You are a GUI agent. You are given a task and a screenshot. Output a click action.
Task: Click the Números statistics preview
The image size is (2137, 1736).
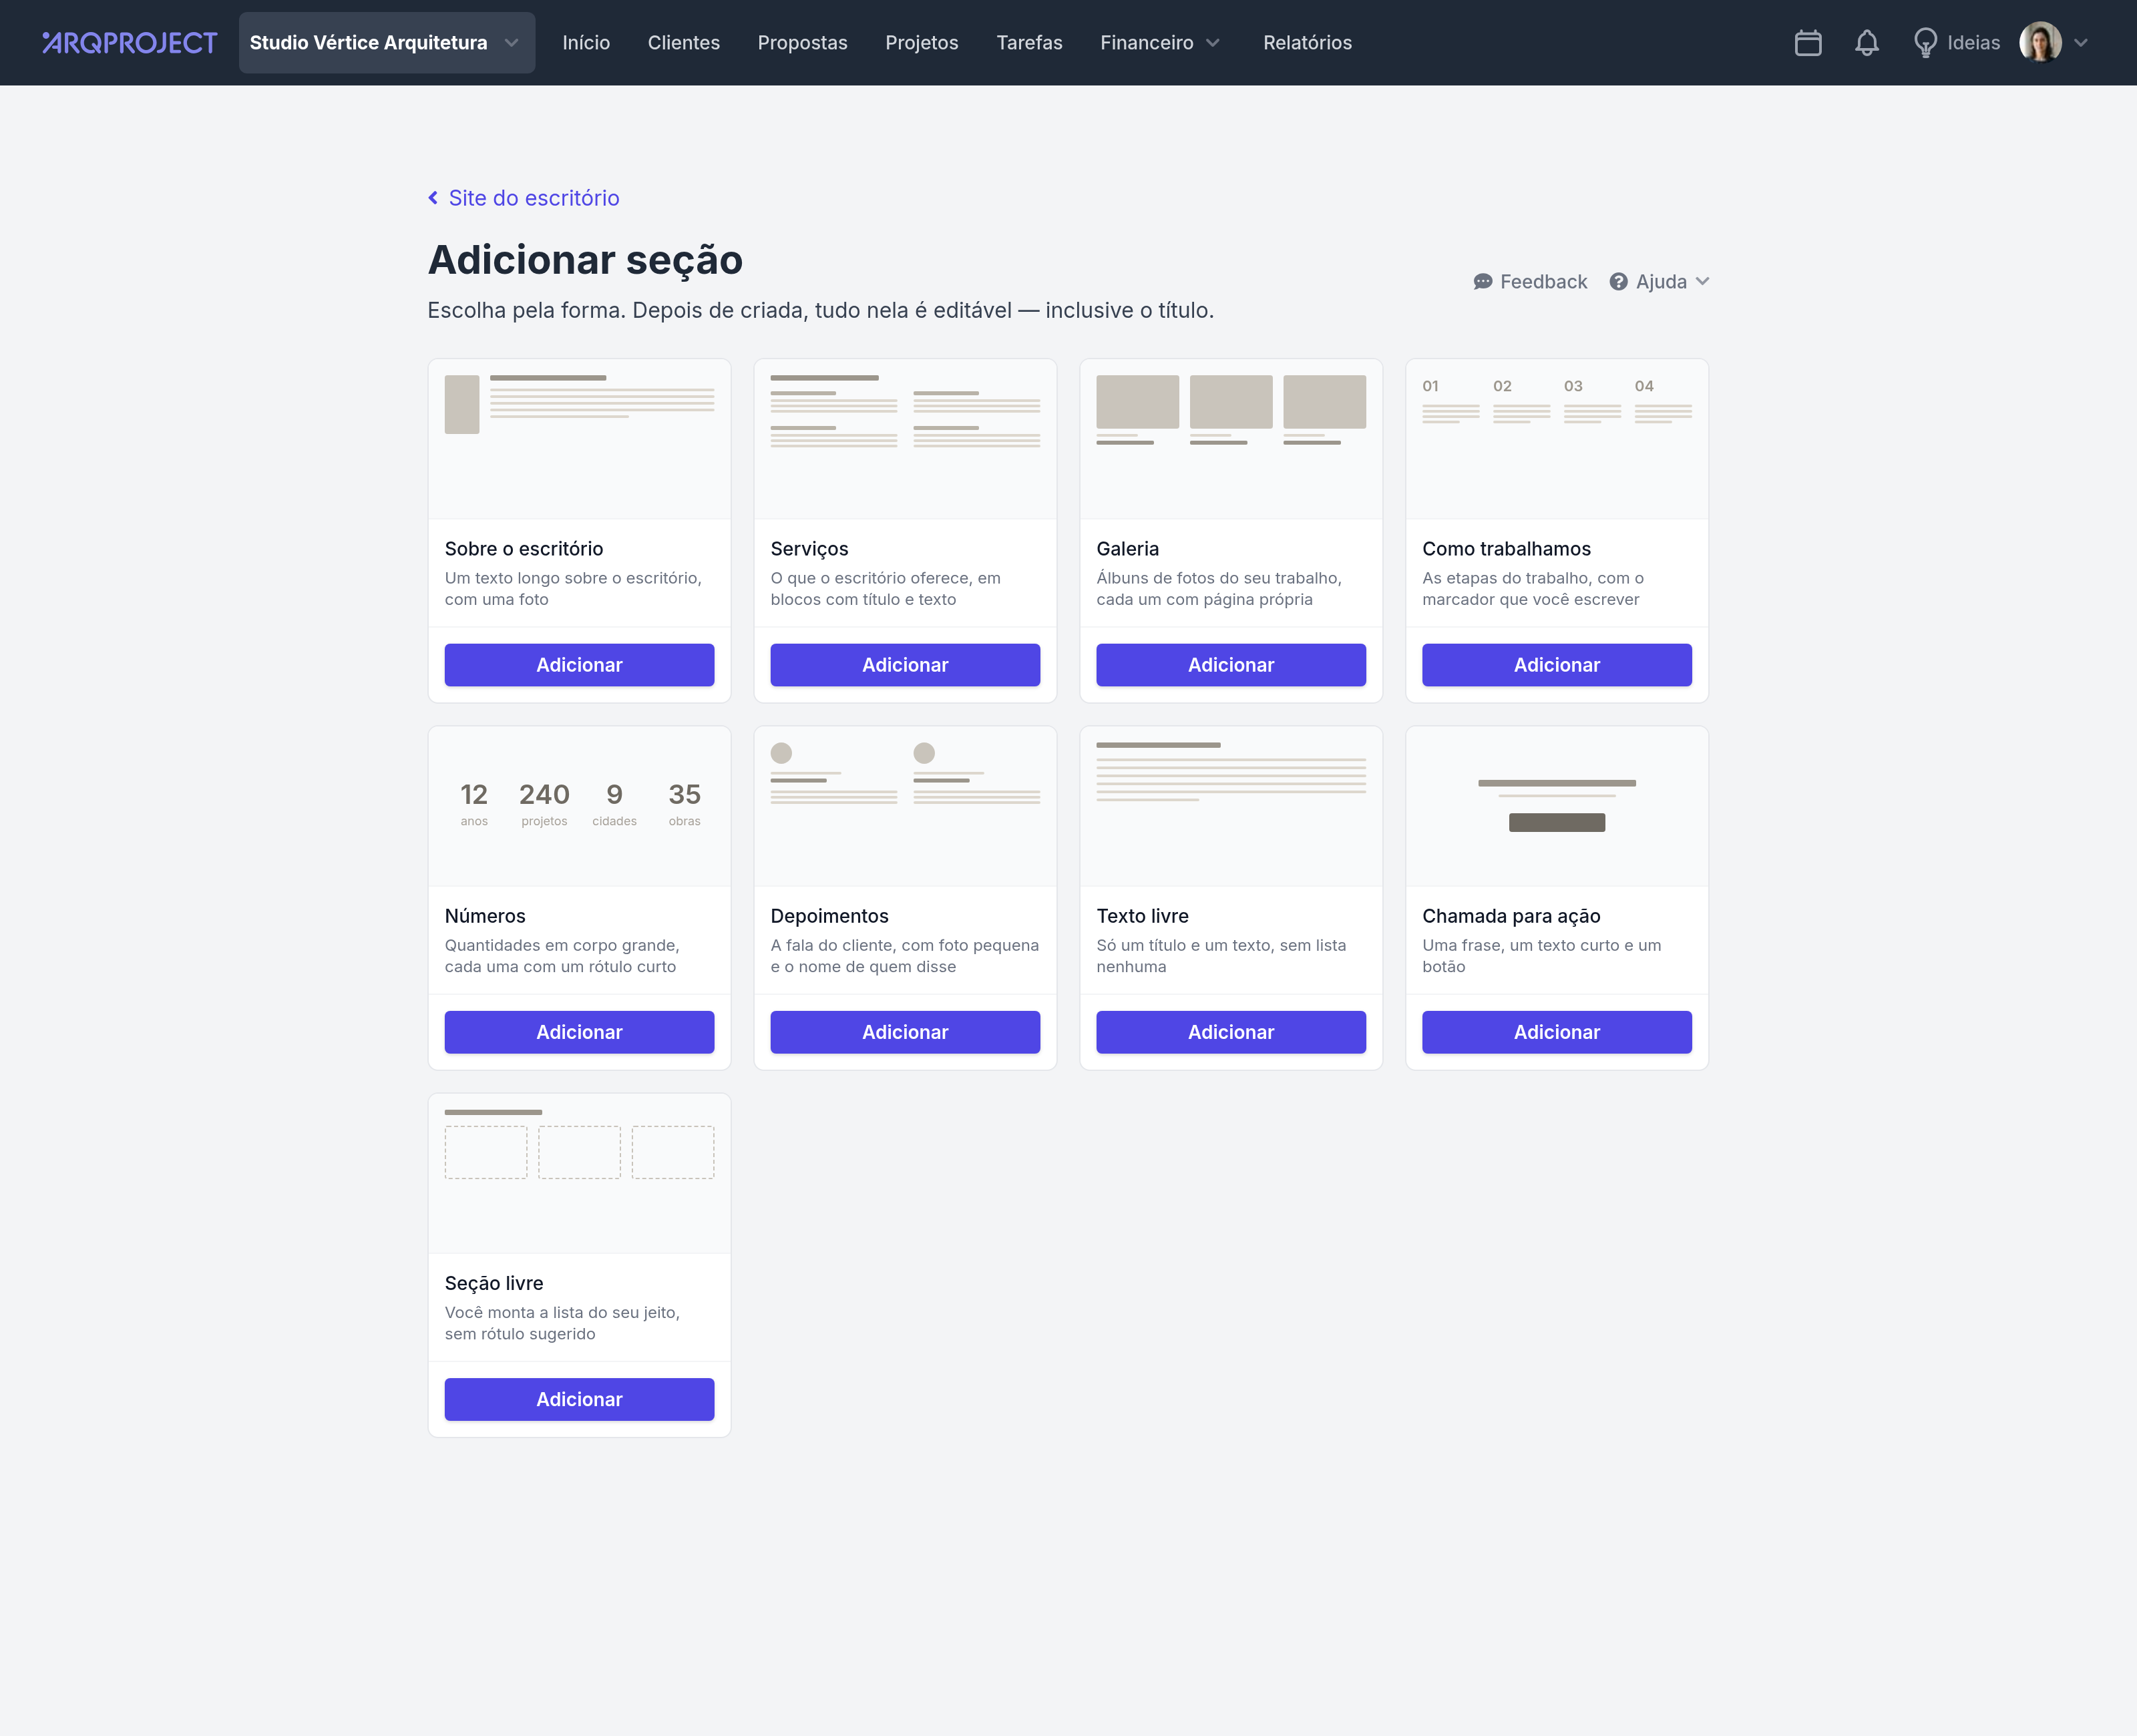tap(580, 806)
